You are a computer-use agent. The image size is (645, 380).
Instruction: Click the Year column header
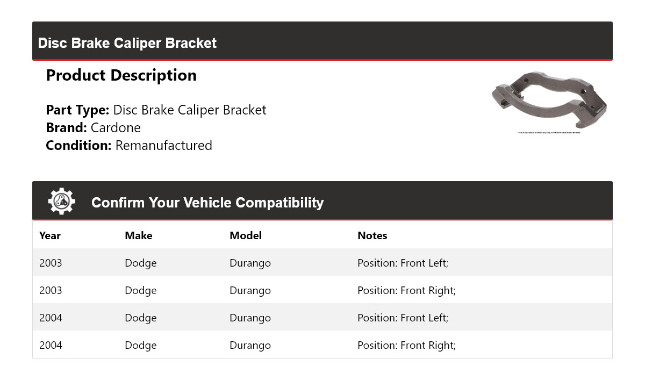tap(50, 235)
